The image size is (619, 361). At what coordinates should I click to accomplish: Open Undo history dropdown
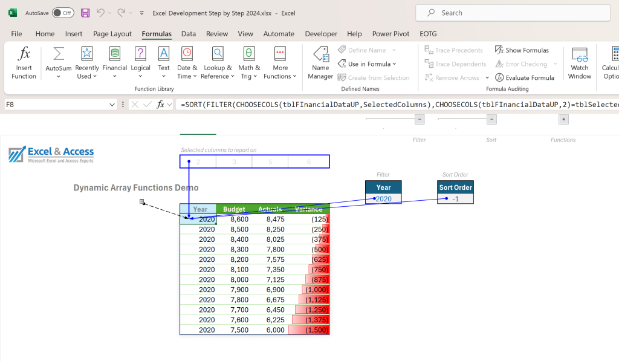110,13
